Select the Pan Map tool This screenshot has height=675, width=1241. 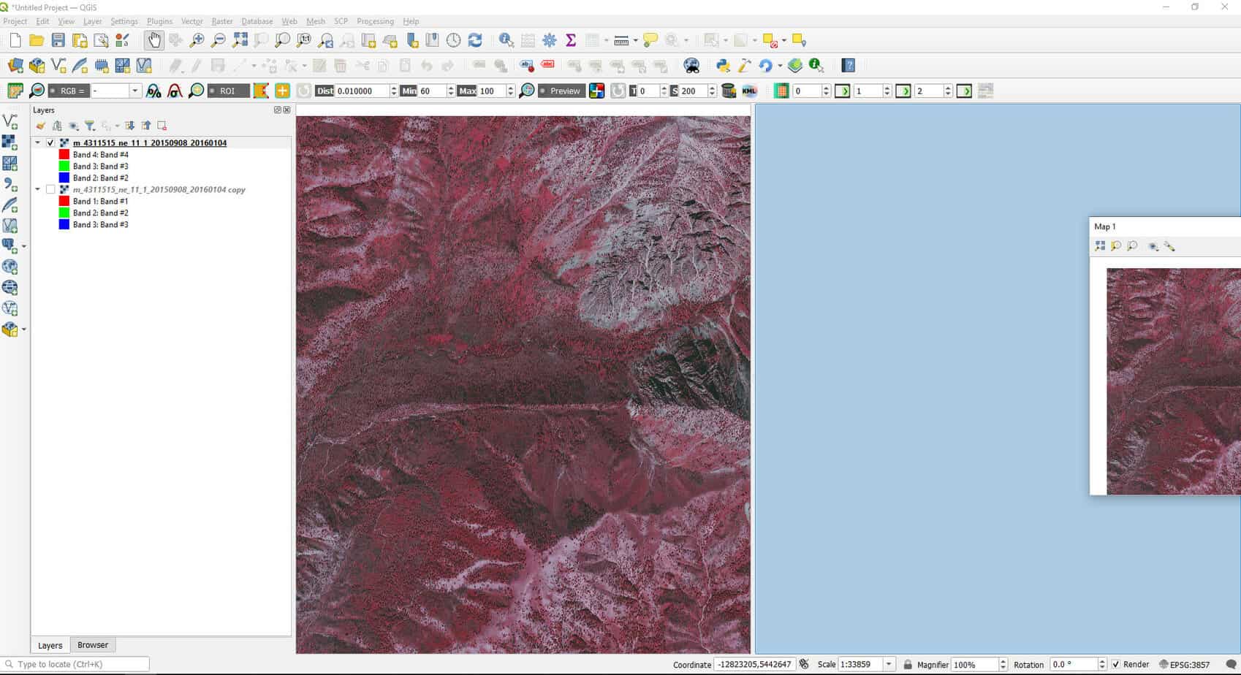(154, 40)
